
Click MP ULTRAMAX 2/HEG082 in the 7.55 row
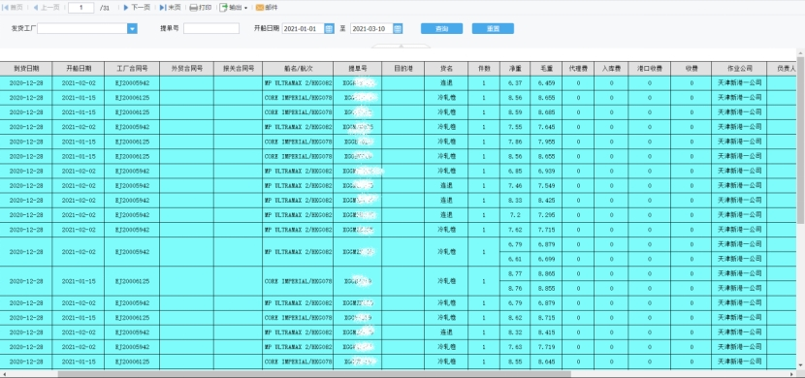click(298, 127)
